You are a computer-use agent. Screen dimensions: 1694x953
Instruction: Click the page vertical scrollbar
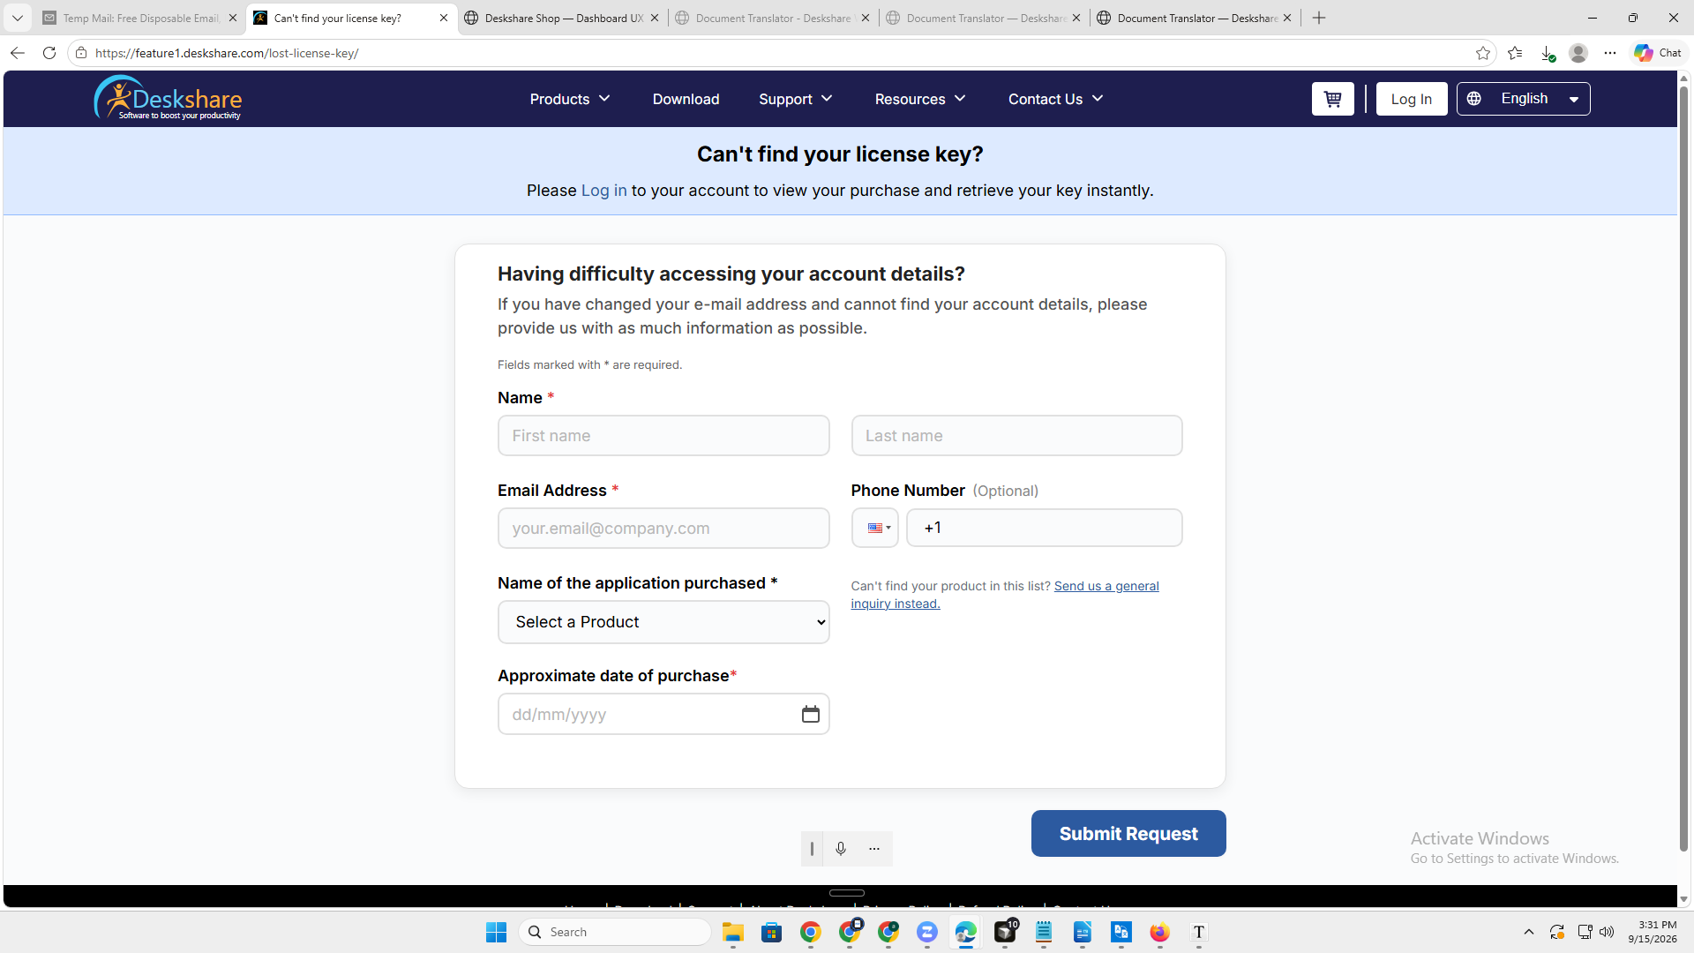(1683, 468)
